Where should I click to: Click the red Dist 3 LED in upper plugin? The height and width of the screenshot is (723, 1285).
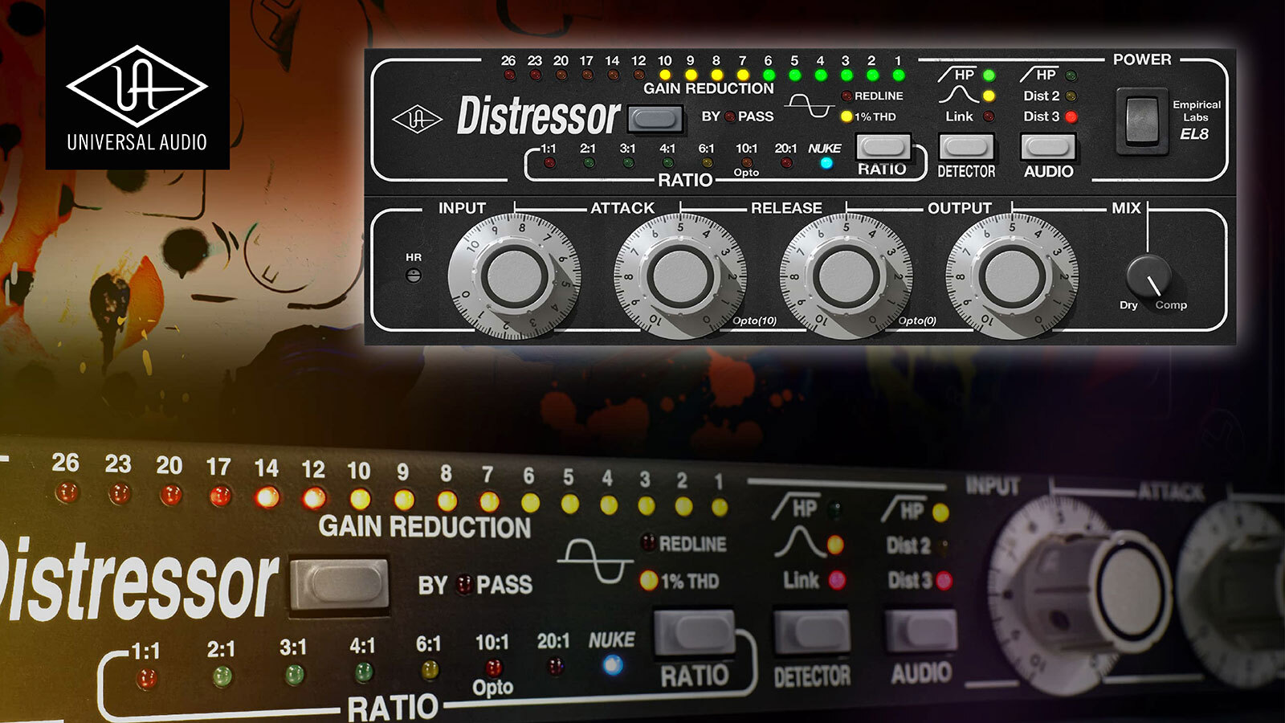click(1071, 116)
